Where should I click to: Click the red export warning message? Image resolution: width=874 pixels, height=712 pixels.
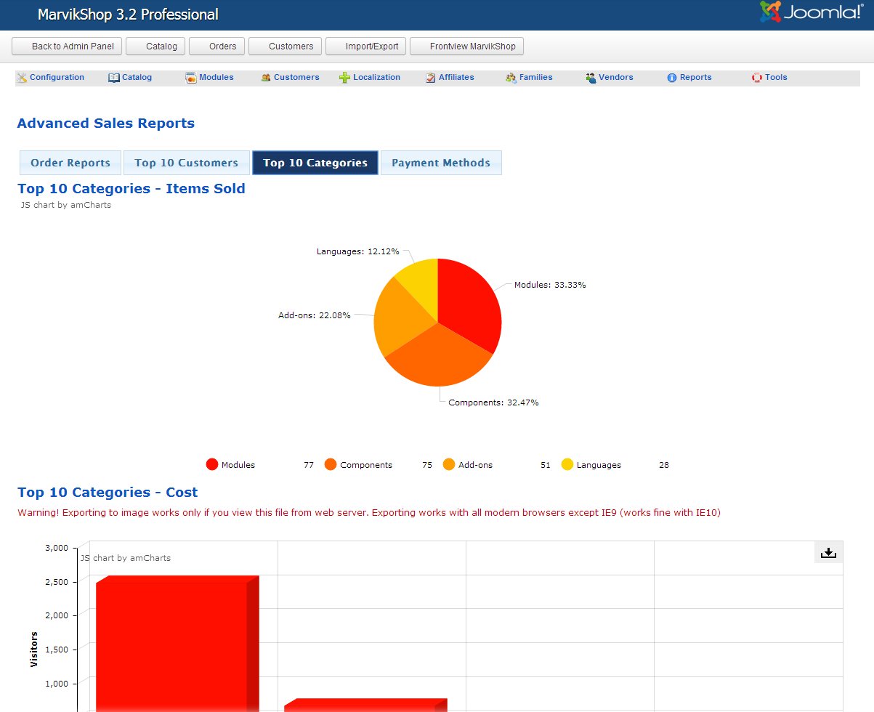tap(369, 513)
